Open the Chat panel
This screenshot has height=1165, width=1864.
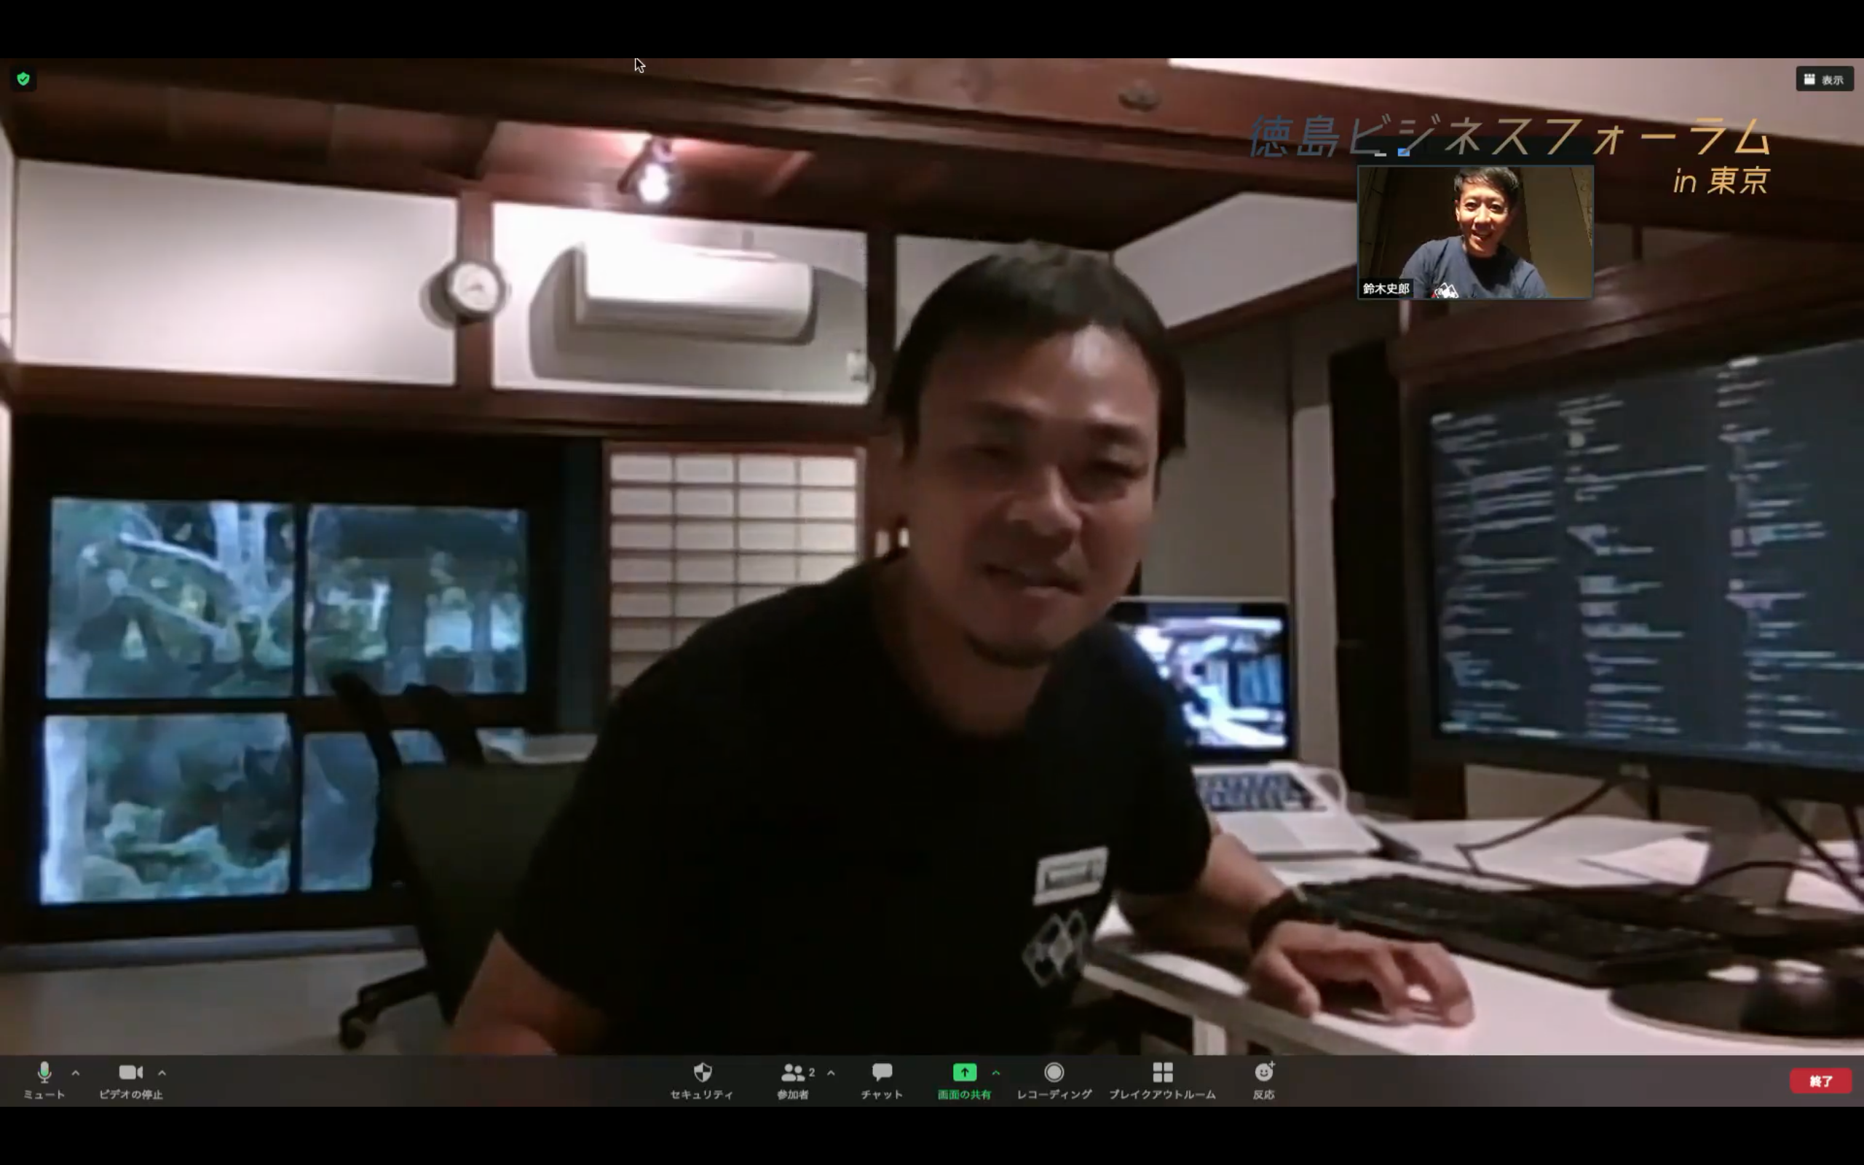[x=882, y=1081]
